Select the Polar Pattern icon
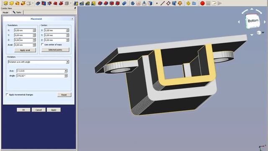Image resolution: width=268 pixels, height=151 pixels. point(88,3)
